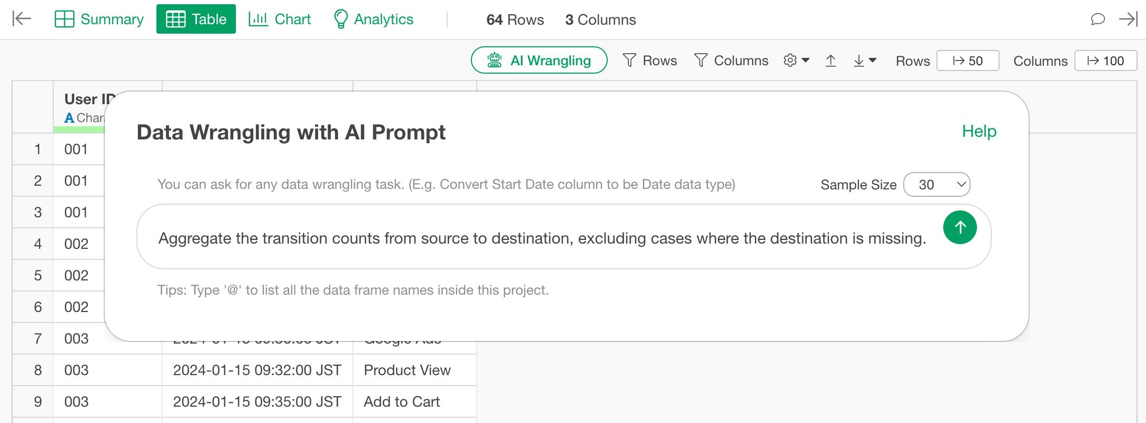Open the Analytics tab
The width and height of the screenshot is (1146, 423).
[x=373, y=19]
